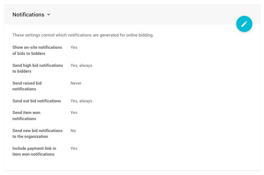Click 'Send new bid notifications to the organization' label

coord(37,133)
